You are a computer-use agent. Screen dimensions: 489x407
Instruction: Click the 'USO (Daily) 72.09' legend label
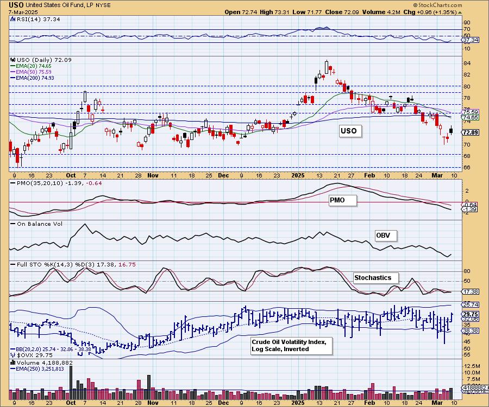44,60
